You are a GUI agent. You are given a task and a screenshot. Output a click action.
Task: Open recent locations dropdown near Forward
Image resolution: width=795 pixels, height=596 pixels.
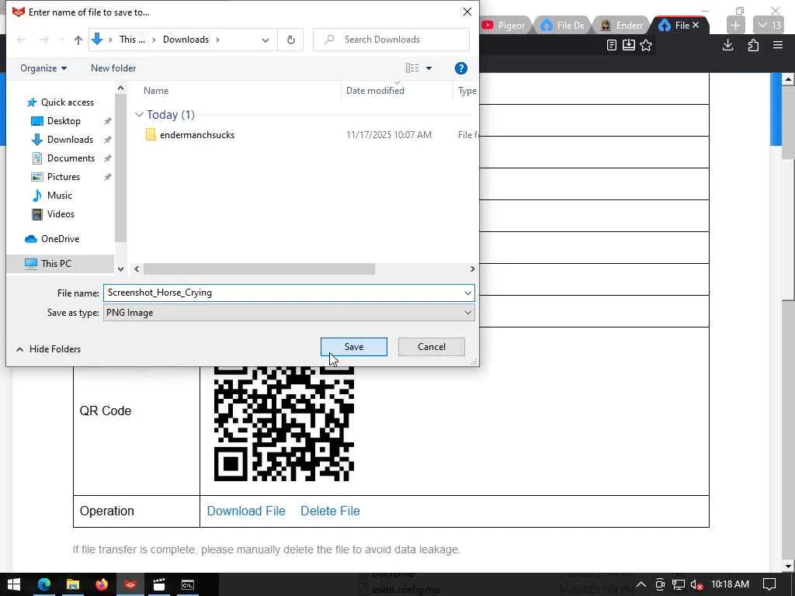pyautogui.click(x=62, y=40)
